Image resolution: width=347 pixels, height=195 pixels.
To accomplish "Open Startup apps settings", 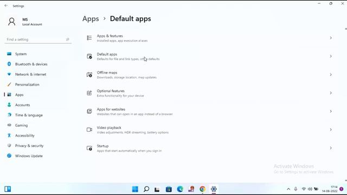I will tap(210, 148).
